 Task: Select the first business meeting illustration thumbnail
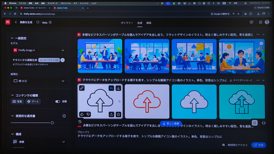(x=100, y=56)
